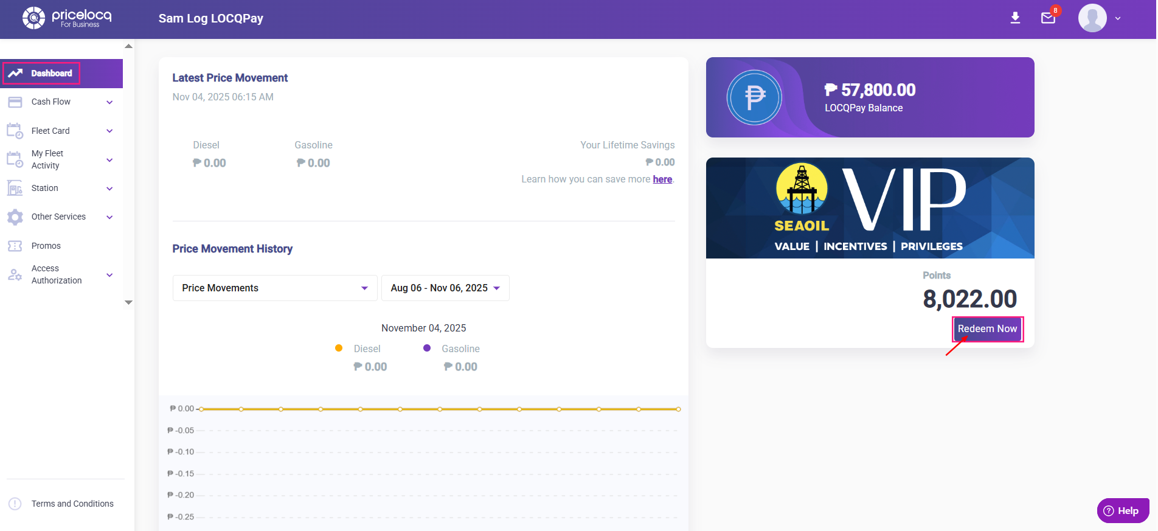Open the Help widget
The height and width of the screenshot is (531, 1158).
[1123, 511]
